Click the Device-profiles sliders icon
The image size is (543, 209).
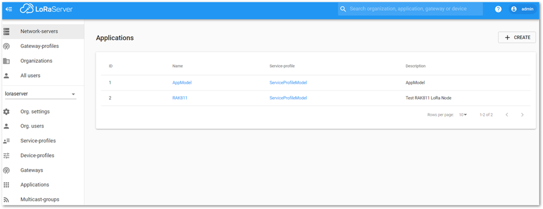(6, 156)
